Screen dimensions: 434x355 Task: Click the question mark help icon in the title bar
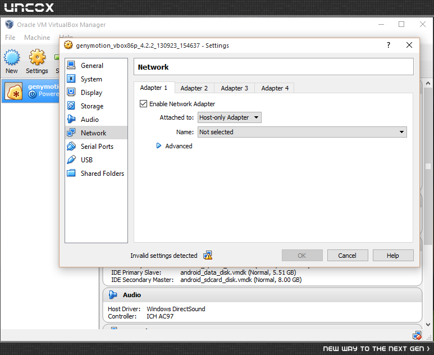tap(389, 45)
